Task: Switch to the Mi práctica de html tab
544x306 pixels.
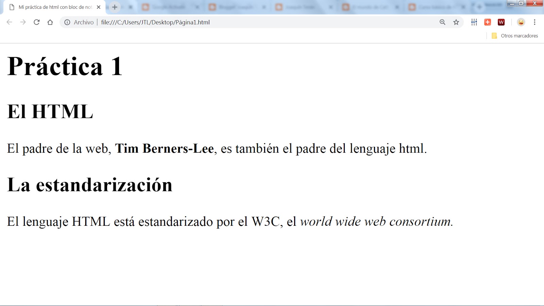Action: [54, 6]
